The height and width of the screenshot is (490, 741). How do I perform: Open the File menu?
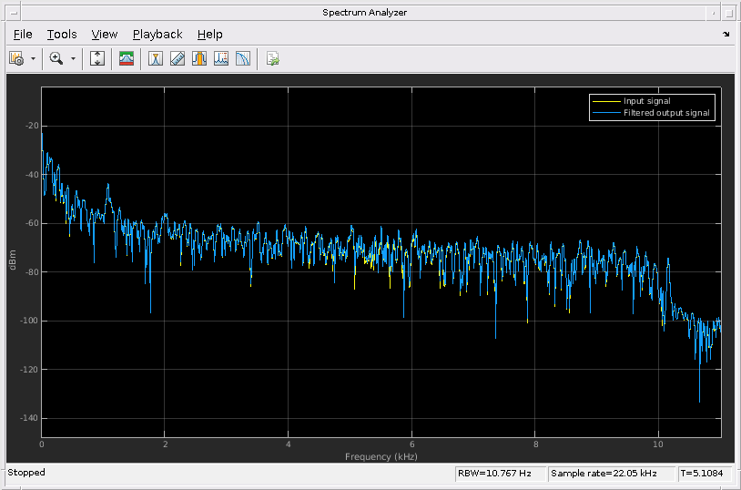click(x=23, y=34)
